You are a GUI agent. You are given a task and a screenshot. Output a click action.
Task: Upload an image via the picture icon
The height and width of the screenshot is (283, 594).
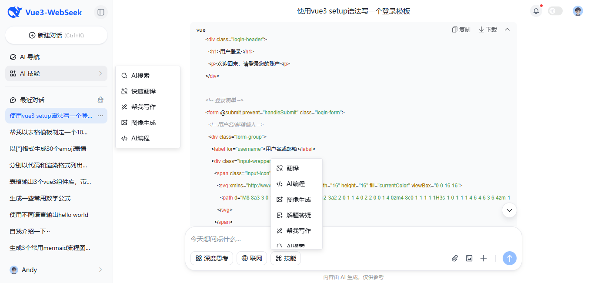click(469, 258)
